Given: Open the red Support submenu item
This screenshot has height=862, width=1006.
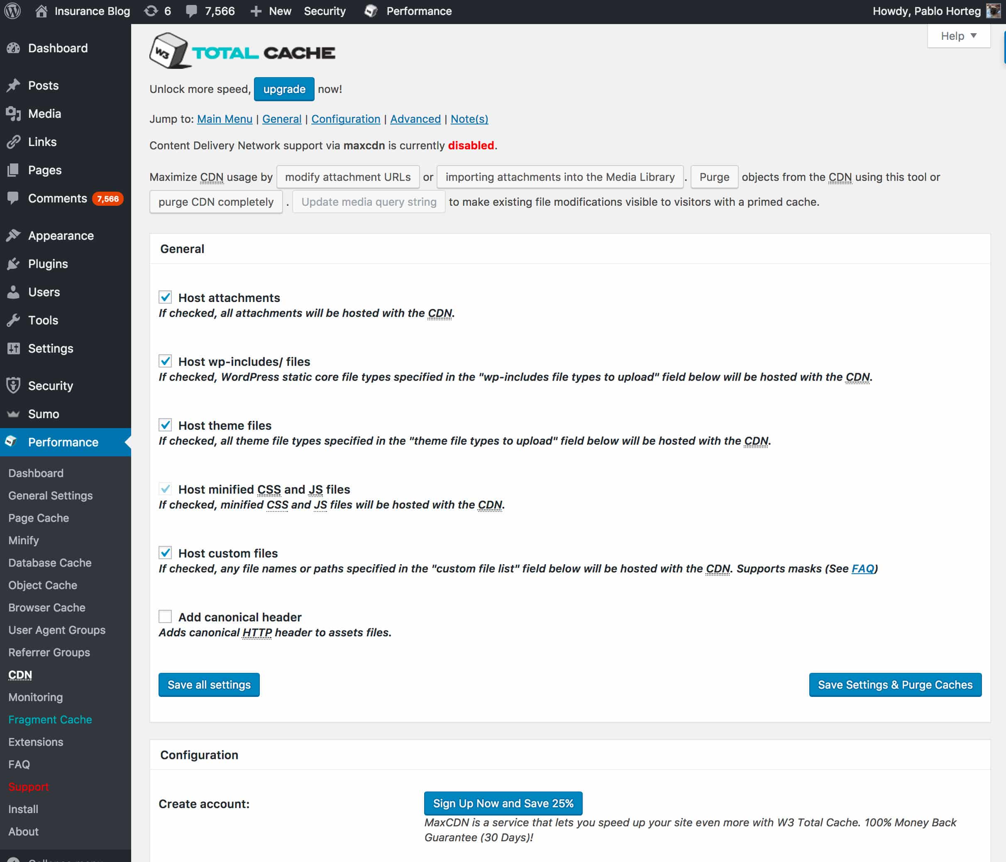Looking at the screenshot, I should point(28,787).
